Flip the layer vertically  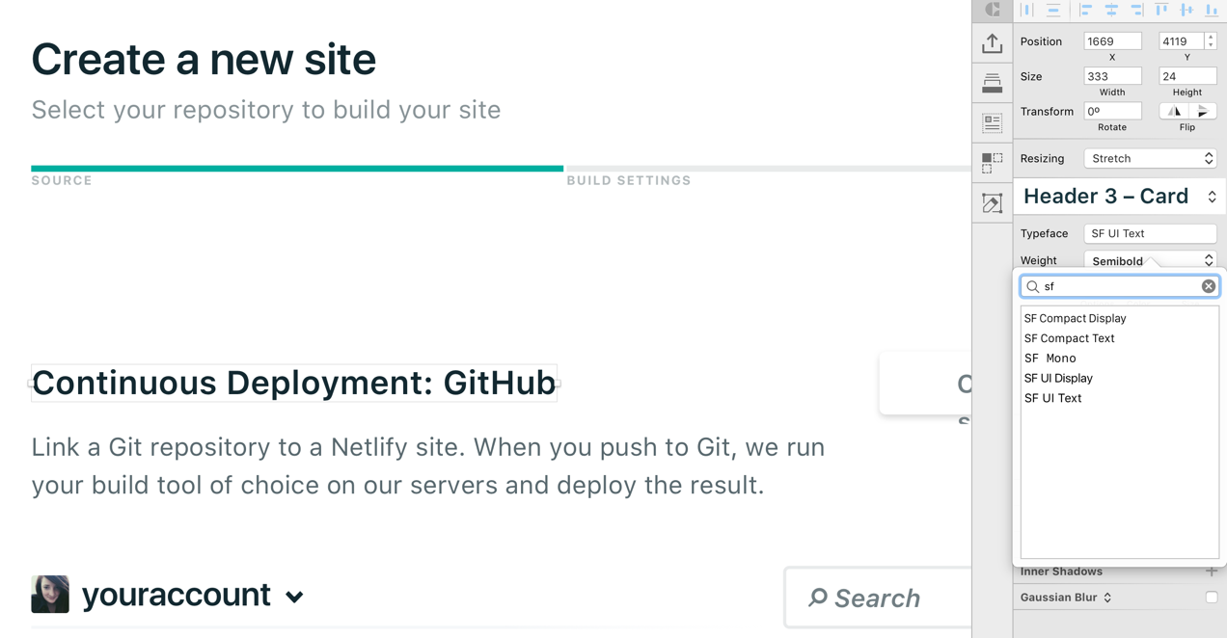click(x=1202, y=111)
